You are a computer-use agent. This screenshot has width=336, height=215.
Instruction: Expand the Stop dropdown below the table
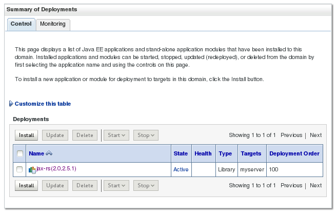pyautogui.click(x=146, y=185)
